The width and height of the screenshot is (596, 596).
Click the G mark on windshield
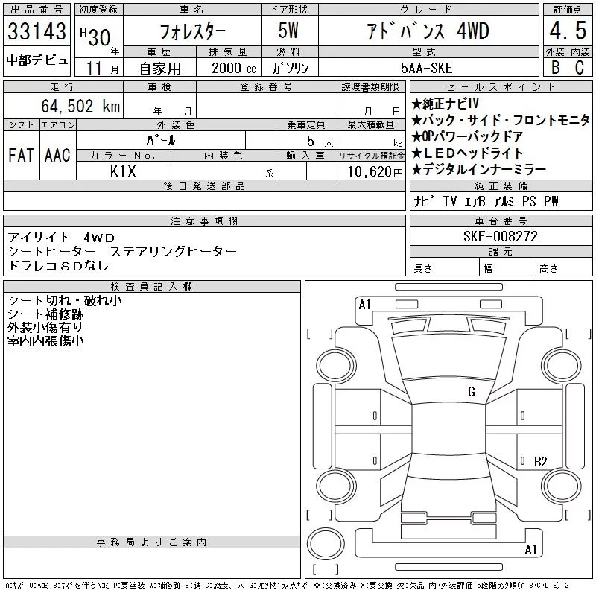[x=472, y=392]
